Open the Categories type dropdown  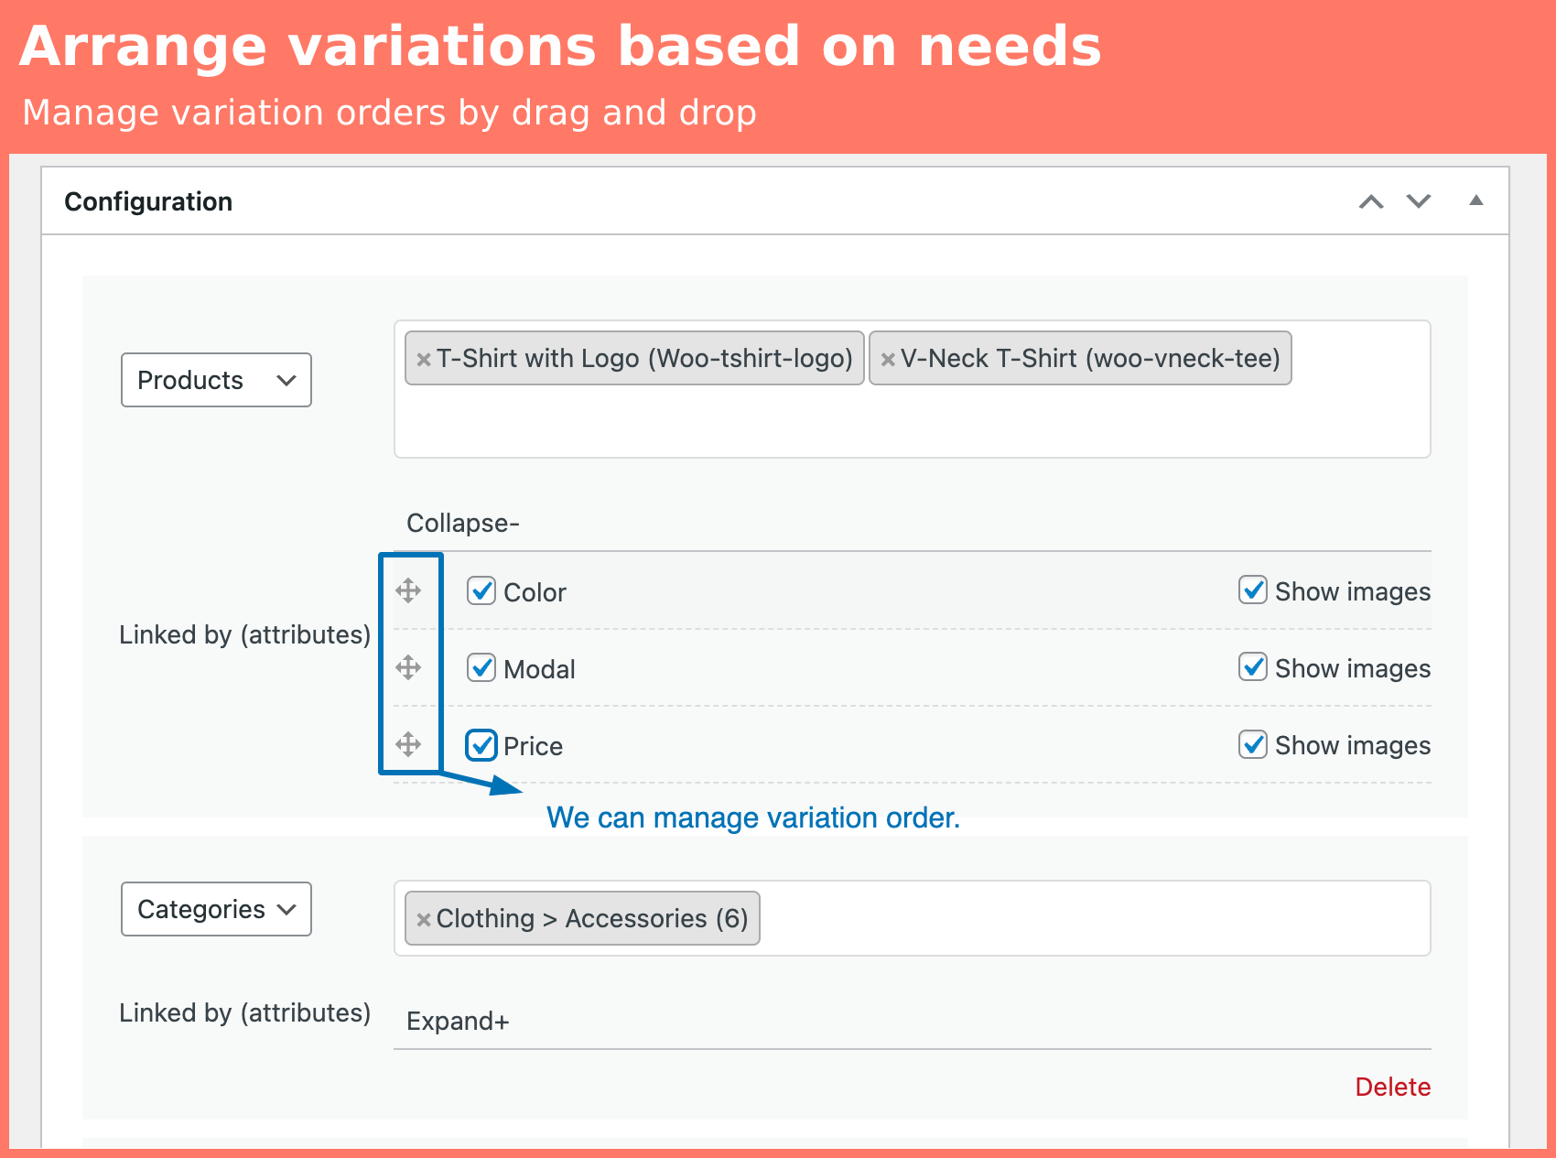216,909
